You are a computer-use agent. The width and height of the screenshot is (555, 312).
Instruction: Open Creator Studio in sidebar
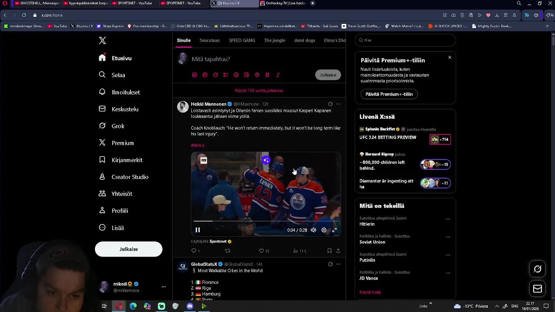tap(124, 177)
